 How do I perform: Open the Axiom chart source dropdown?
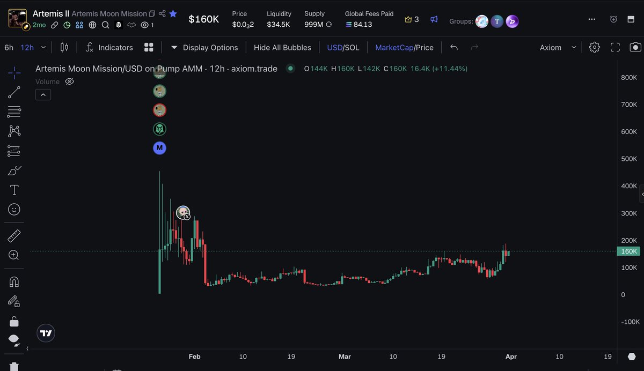point(558,47)
